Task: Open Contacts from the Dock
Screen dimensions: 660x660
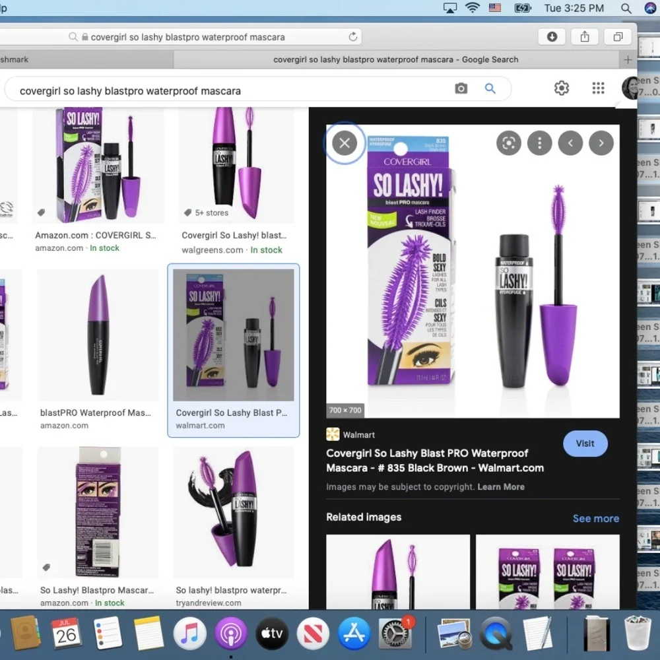Action: (x=25, y=633)
